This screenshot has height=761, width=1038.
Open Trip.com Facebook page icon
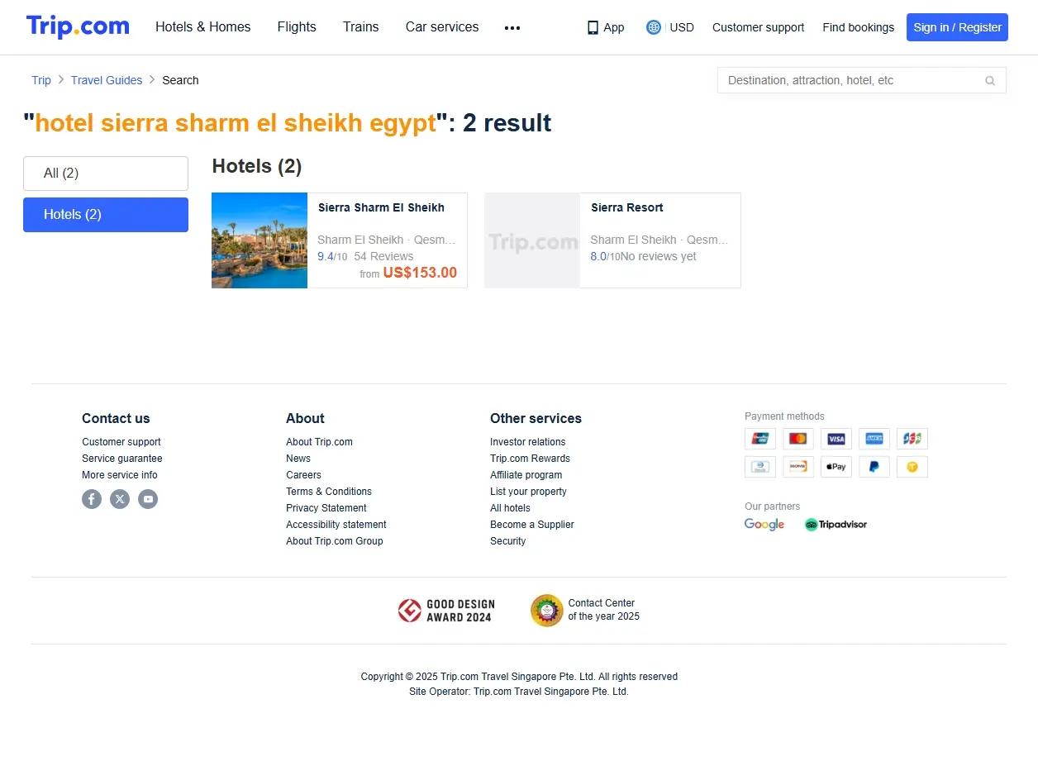[x=92, y=499]
